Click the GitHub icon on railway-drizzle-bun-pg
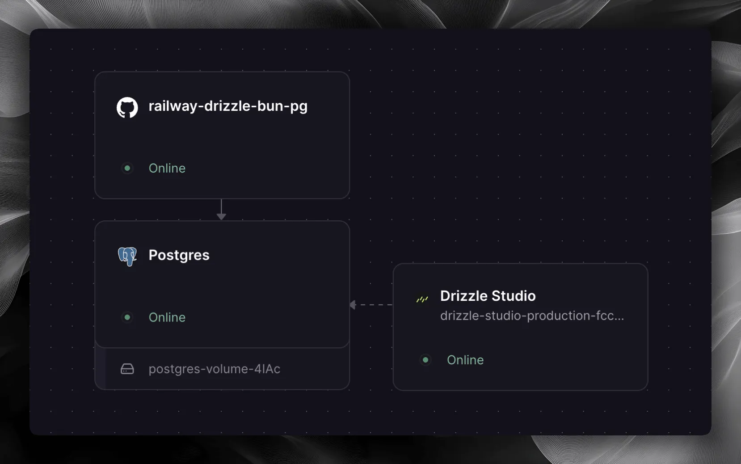Image resolution: width=741 pixels, height=464 pixels. coord(127,107)
